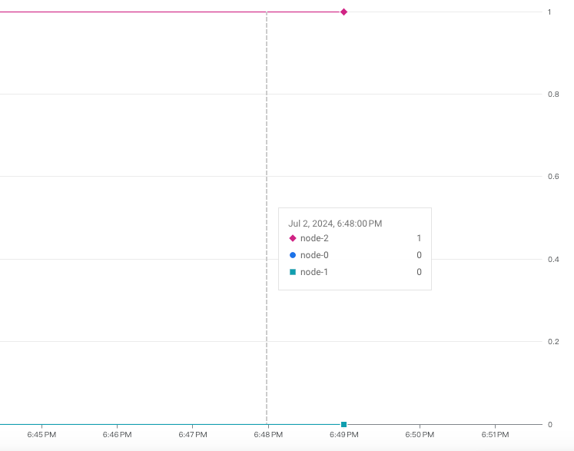The image size is (574, 451).
Task: Click the pink diamond marker ending the node-2 line
Action: pos(343,12)
